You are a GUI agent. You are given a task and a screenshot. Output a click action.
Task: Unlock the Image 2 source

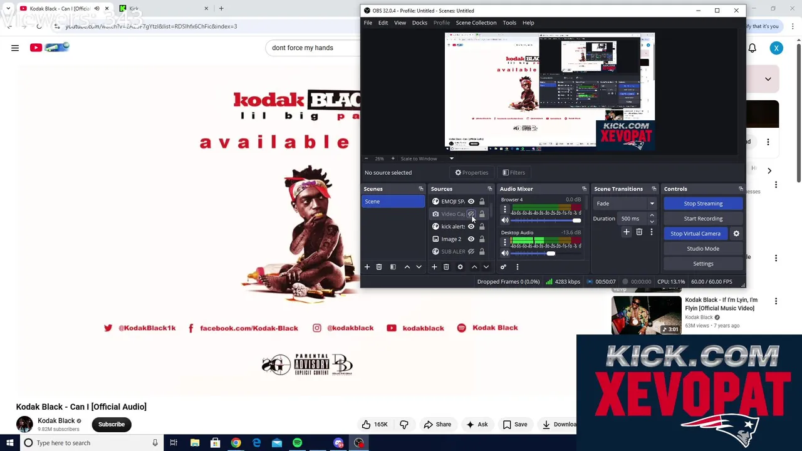pyautogui.click(x=482, y=239)
